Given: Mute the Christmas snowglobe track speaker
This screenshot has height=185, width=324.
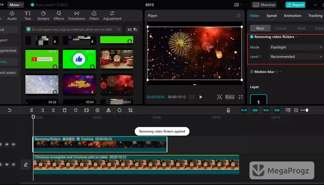Looking at the screenshot, I should click(x=13, y=165).
